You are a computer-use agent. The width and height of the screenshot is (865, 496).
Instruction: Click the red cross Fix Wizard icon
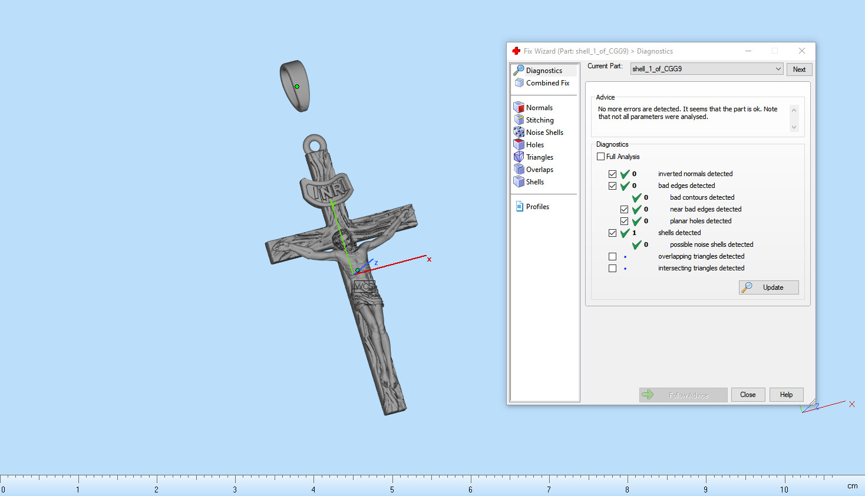[516, 51]
